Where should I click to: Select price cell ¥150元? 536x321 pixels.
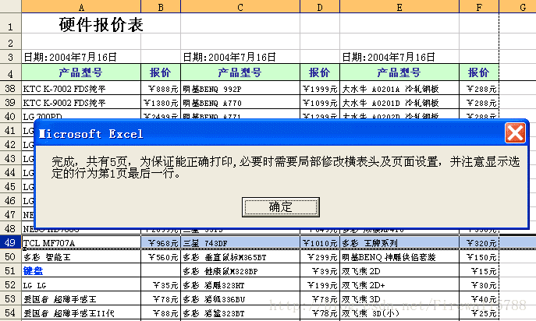coord(479,257)
